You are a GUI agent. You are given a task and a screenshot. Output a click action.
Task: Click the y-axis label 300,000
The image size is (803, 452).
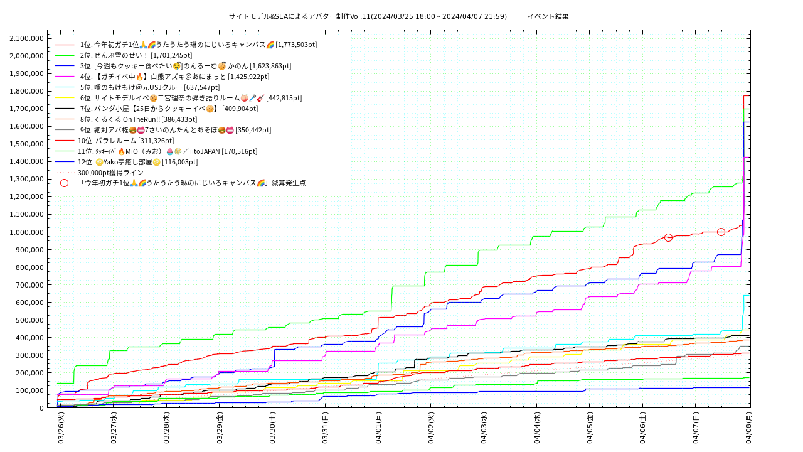tap(31, 355)
